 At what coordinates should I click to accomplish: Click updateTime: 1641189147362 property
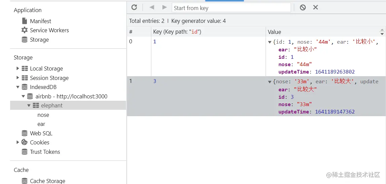point(317,112)
